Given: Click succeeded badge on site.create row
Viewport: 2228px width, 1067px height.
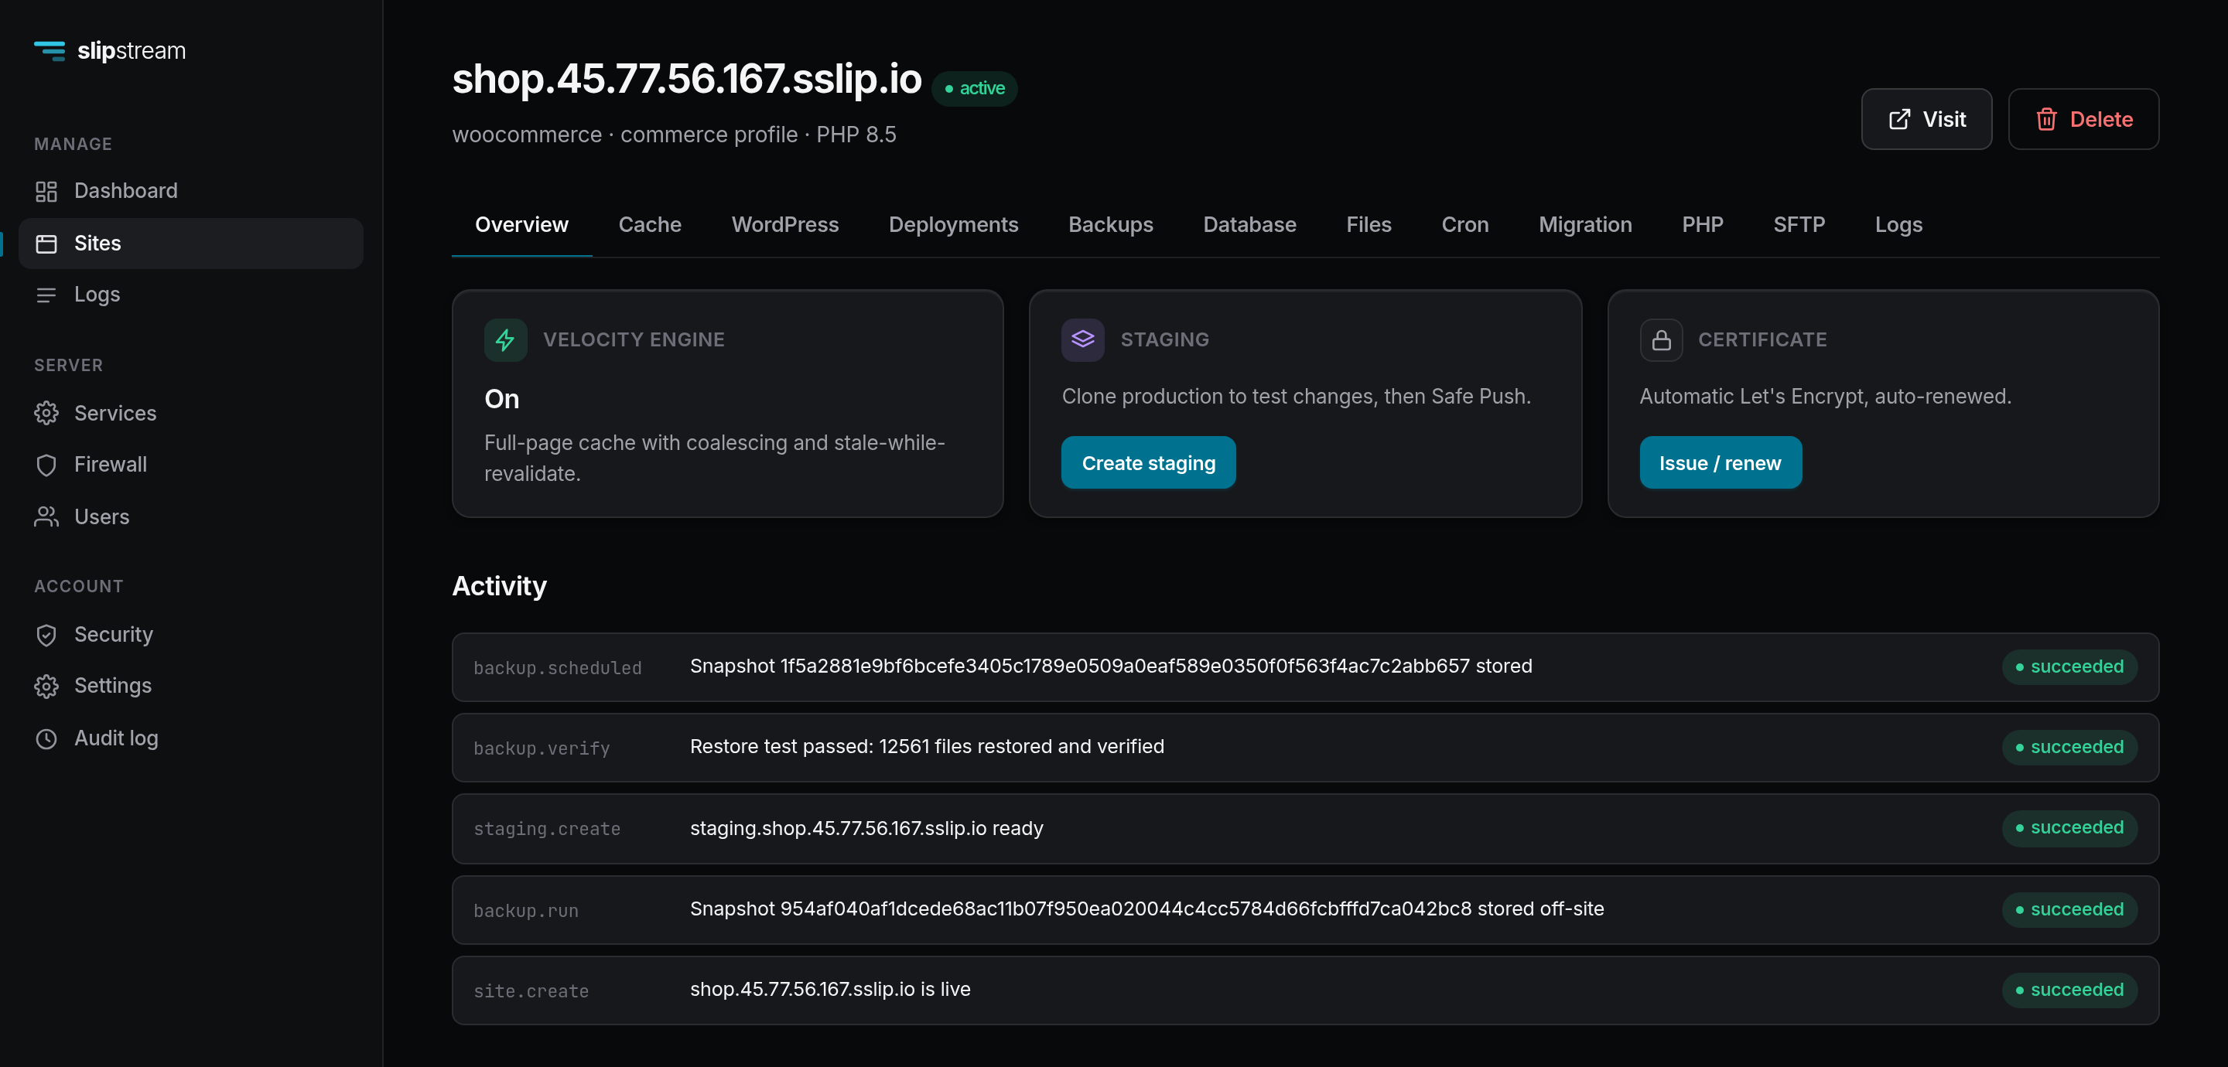Looking at the screenshot, I should [x=2069, y=991].
